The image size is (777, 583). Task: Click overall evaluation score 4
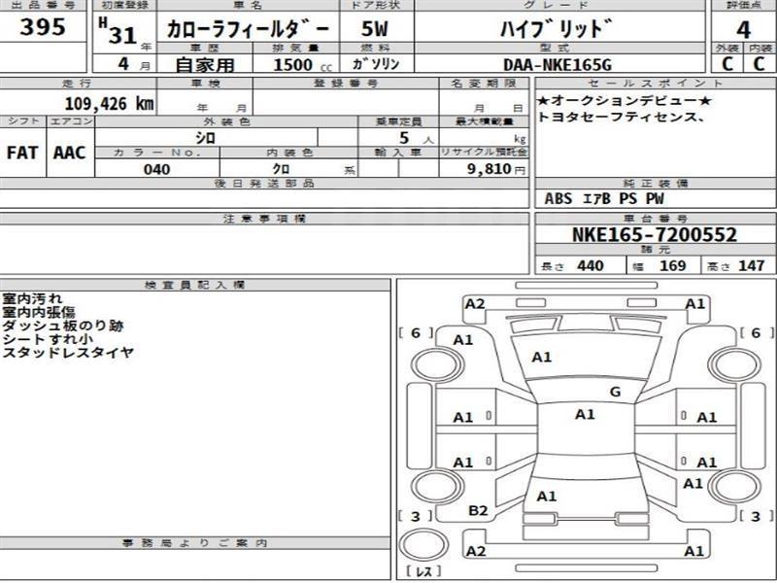point(743,30)
